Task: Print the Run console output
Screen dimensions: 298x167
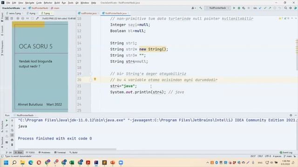Action: 12,140
